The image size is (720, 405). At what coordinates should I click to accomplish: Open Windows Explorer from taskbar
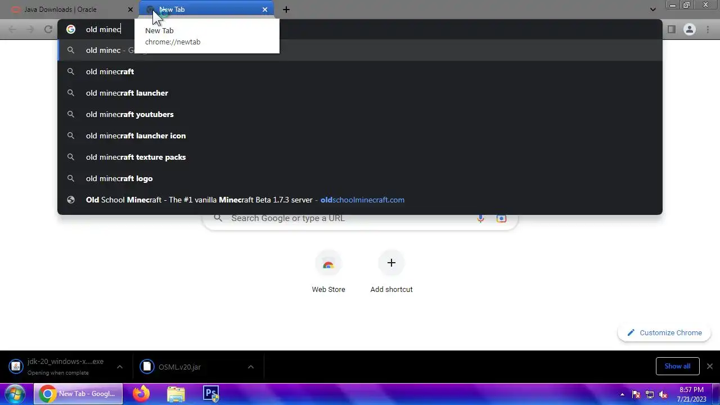176,394
